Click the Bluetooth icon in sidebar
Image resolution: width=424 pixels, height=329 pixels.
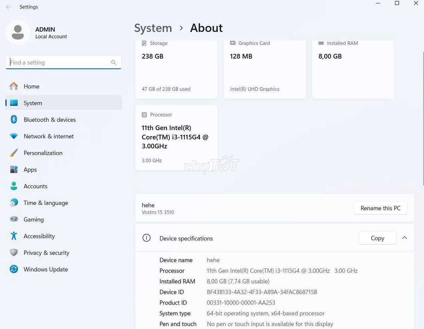coord(14,119)
